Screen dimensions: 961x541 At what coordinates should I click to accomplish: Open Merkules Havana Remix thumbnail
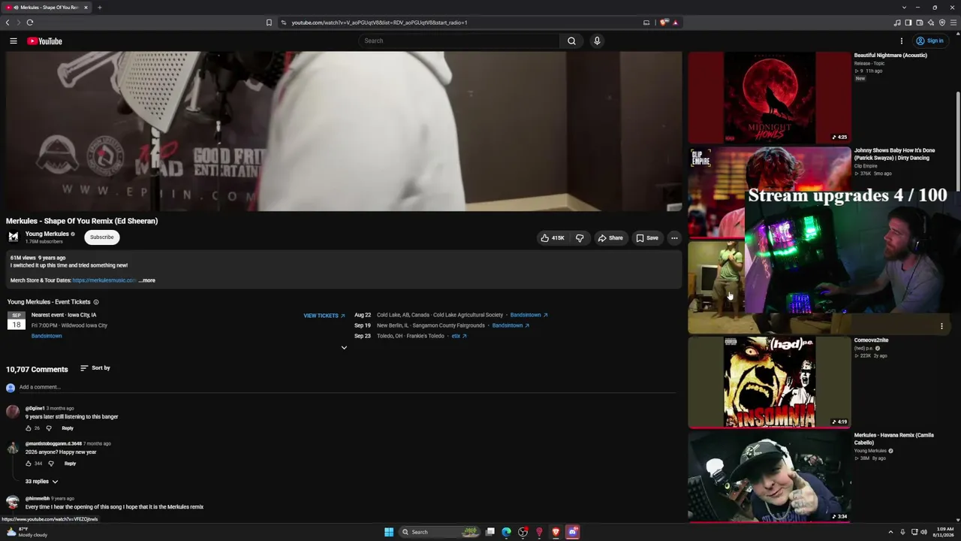(770, 477)
